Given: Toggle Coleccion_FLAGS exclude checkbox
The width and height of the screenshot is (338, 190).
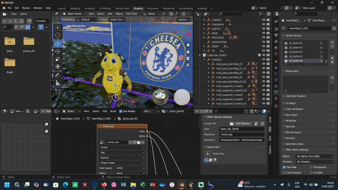Looking at the screenshot, I should click(259, 55).
